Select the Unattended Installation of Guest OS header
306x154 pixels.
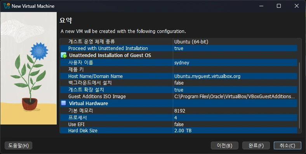coord(110,55)
